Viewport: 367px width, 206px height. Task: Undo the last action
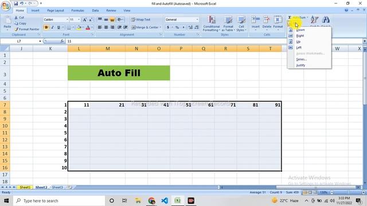pyautogui.click(x=22, y=3)
